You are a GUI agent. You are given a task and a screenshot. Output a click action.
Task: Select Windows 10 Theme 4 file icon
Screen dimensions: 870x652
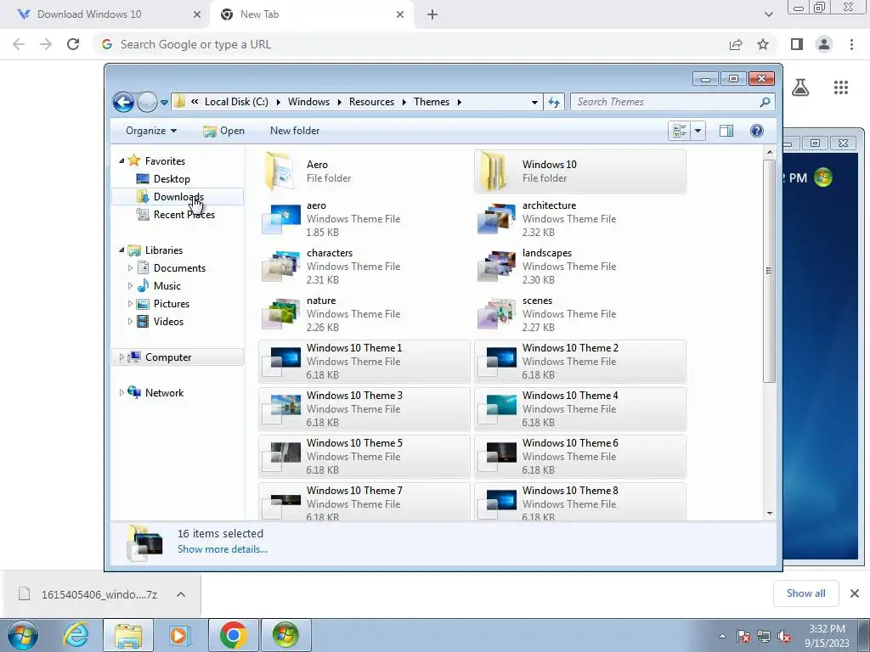point(496,408)
